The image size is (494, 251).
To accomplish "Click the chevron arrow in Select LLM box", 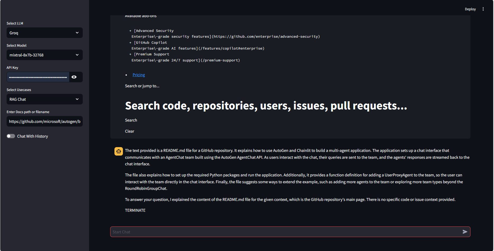I will (77, 33).
